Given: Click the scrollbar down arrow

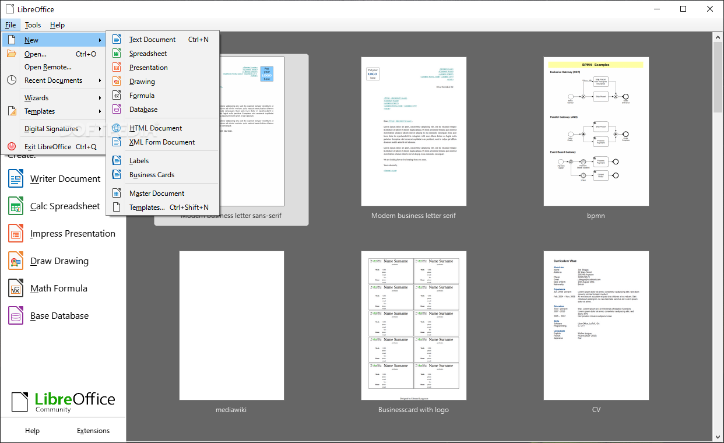Looking at the screenshot, I should click(718, 437).
